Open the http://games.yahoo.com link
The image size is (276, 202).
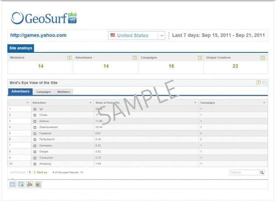click(x=39, y=35)
